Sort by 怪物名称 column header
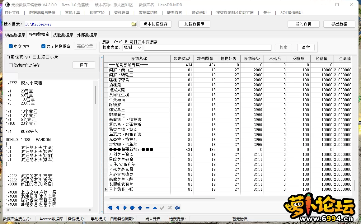Viewport: 361px width, 224px height. [x=139, y=59]
